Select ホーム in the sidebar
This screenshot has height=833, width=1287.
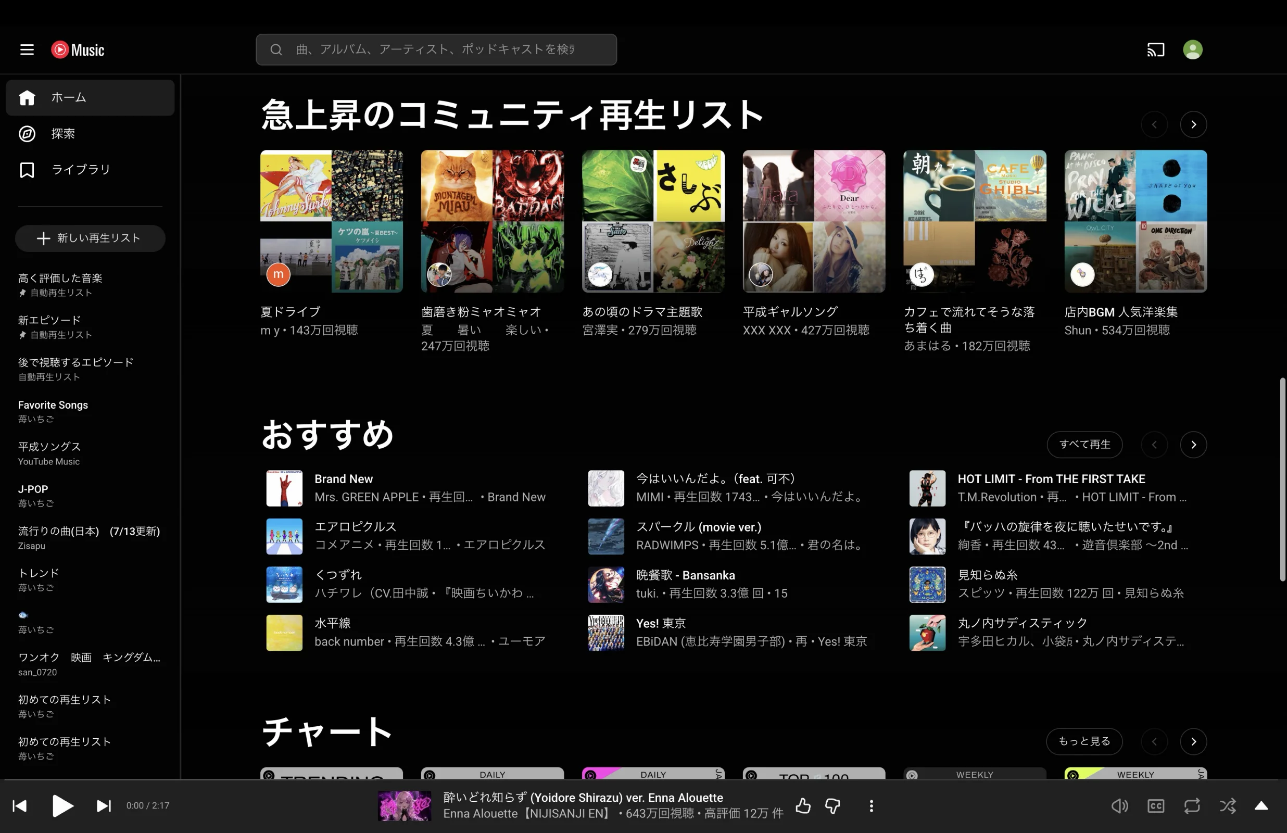pos(90,97)
